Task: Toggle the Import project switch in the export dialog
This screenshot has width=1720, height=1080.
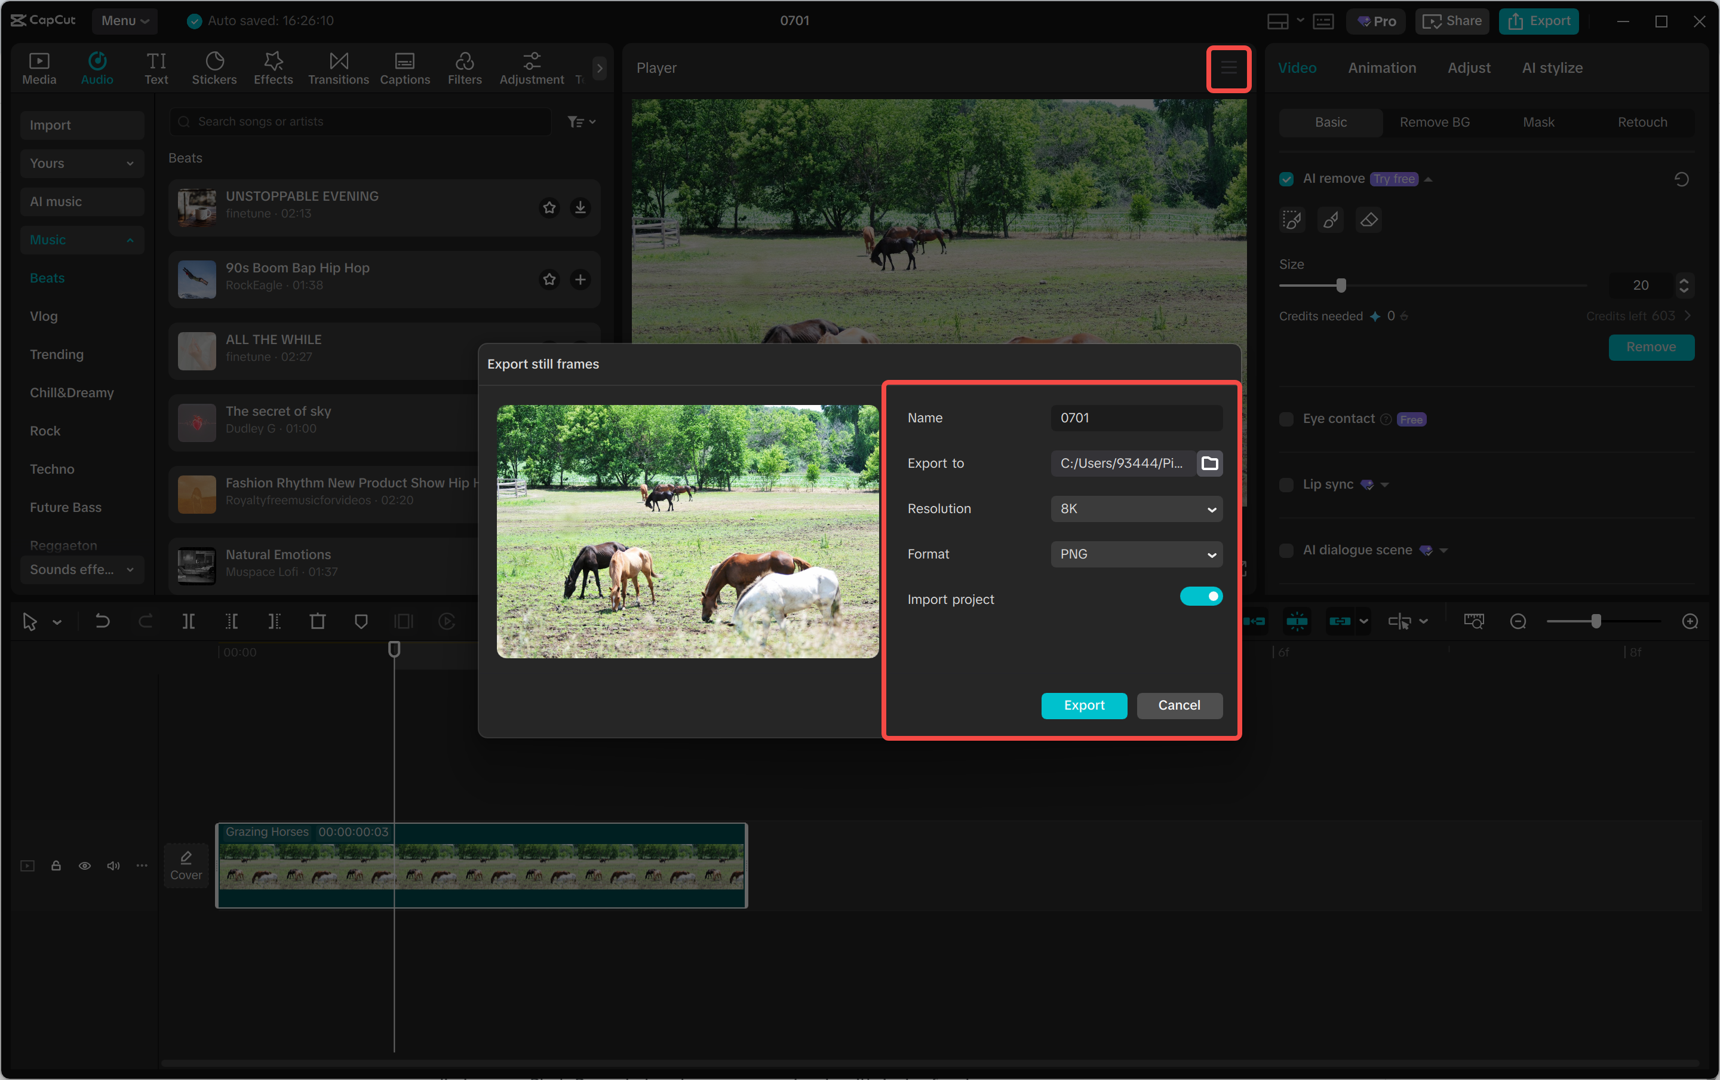Action: click(x=1201, y=596)
